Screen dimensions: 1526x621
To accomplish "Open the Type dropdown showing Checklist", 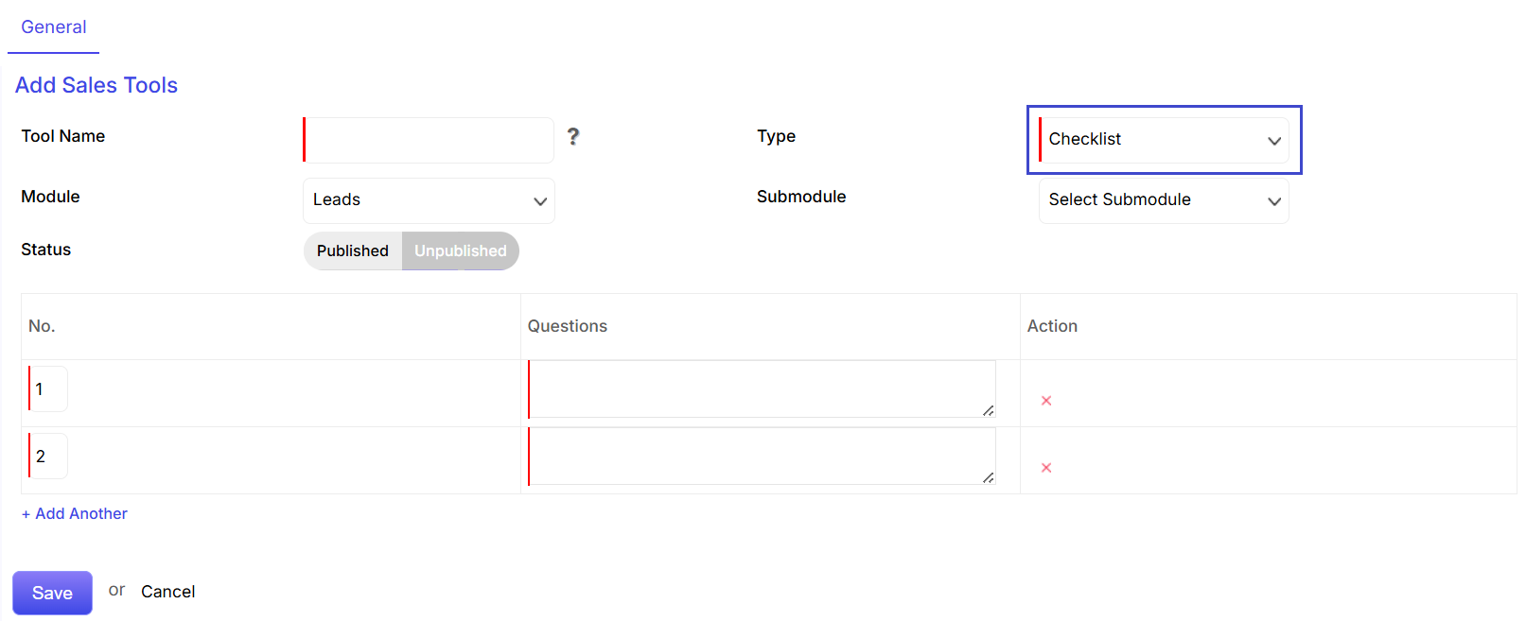I will 1164,140.
